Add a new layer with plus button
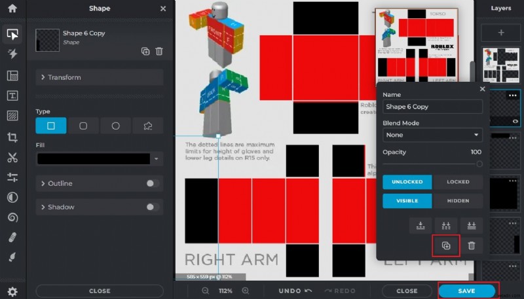This screenshot has height=299, width=524. (x=501, y=33)
